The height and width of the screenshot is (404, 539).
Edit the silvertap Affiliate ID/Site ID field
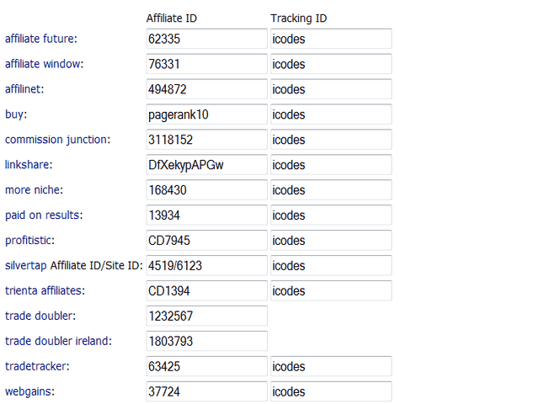coord(206,266)
